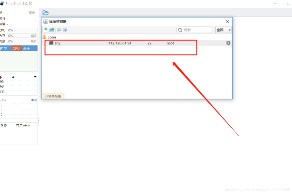Open settings gear for the 'any' connection
This screenshot has width=292, height=194.
tap(228, 43)
